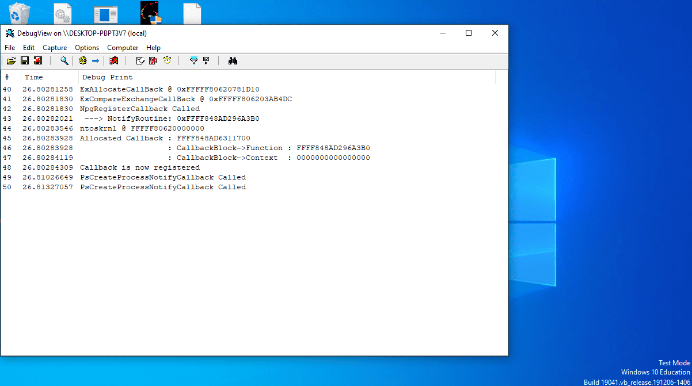Open the Filter/Highlight funnel icon

point(193,61)
